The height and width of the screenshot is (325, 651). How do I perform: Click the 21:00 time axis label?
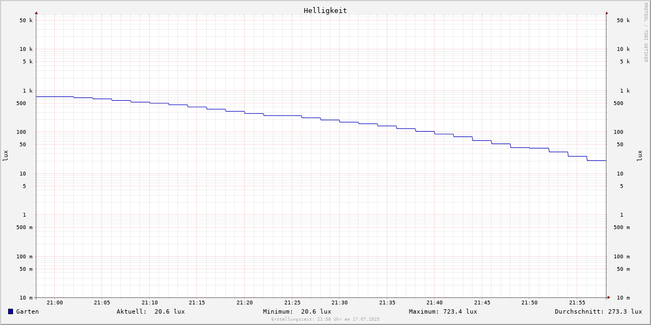click(55, 303)
